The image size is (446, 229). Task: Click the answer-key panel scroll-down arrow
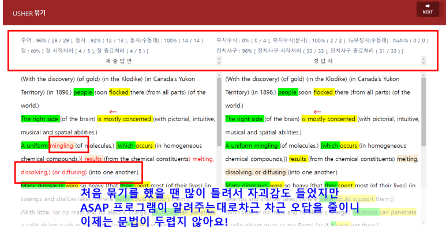423,223
